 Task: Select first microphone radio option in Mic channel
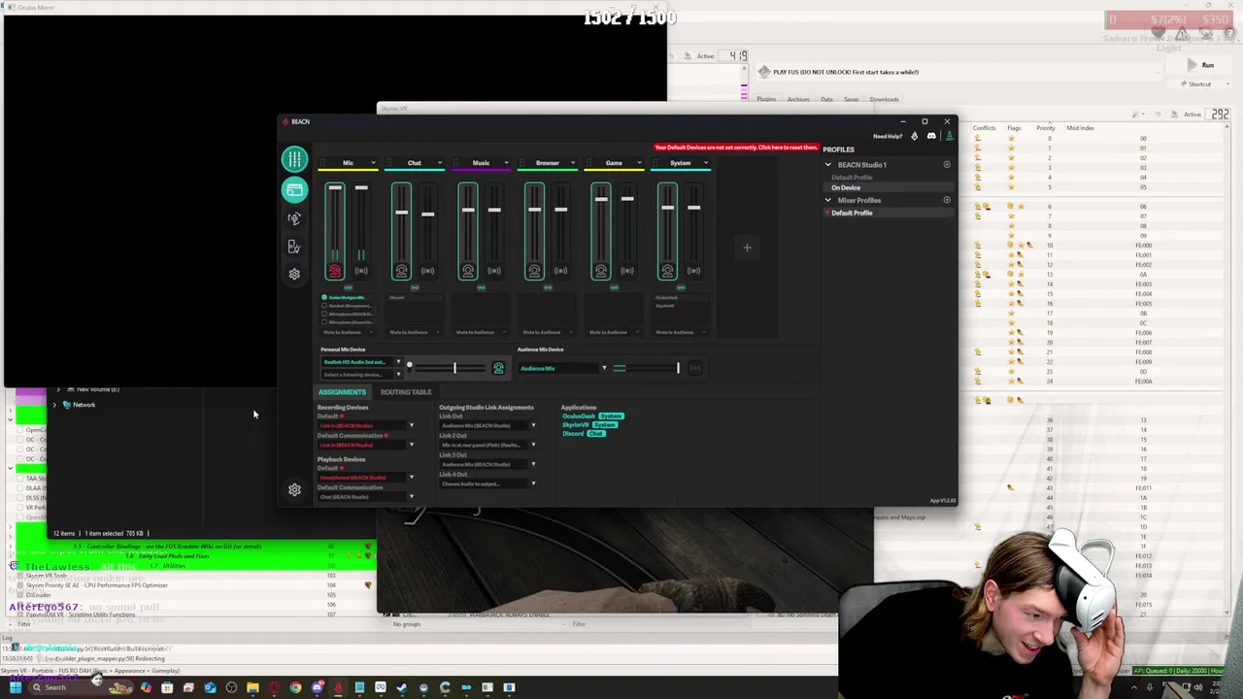[x=324, y=297]
